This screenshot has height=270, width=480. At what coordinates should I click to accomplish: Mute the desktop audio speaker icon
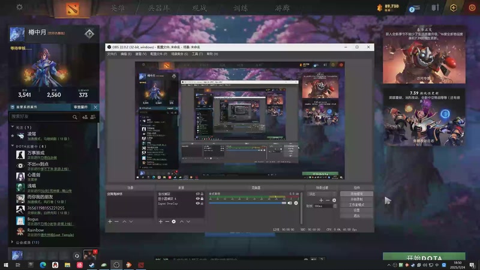[x=290, y=203]
